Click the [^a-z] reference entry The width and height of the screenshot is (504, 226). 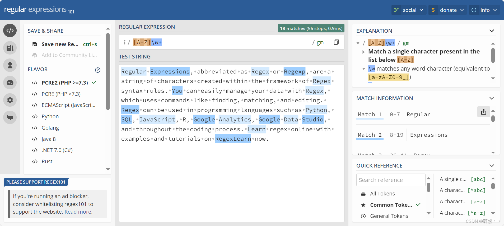pos(463,213)
